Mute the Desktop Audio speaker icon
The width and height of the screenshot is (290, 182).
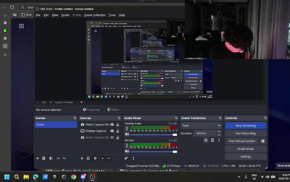[x=127, y=134]
